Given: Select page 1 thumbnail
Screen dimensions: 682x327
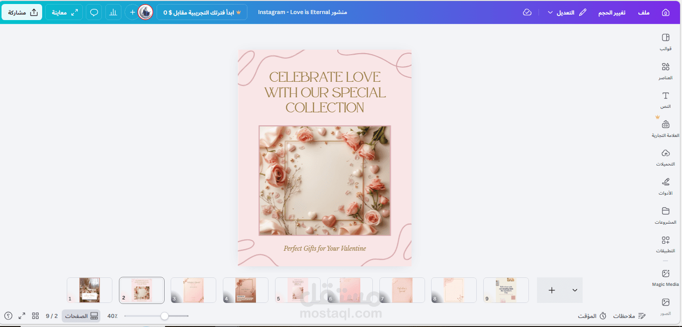Looking at the screenshot, I should (x=89, y=290).
